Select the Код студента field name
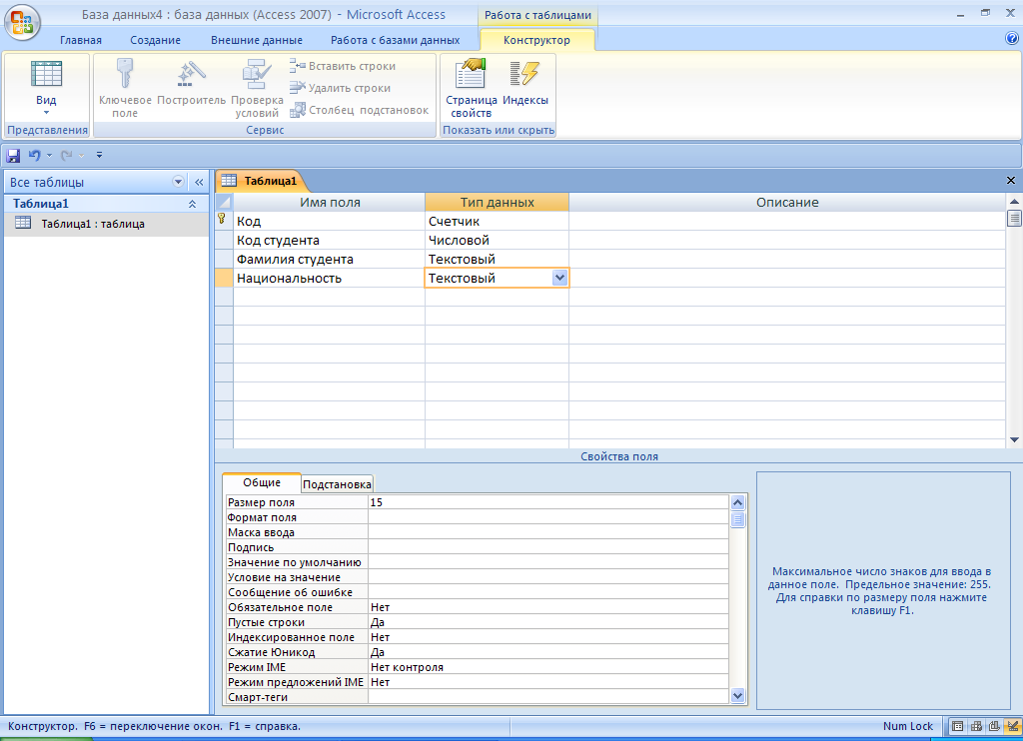 (330, 240)
